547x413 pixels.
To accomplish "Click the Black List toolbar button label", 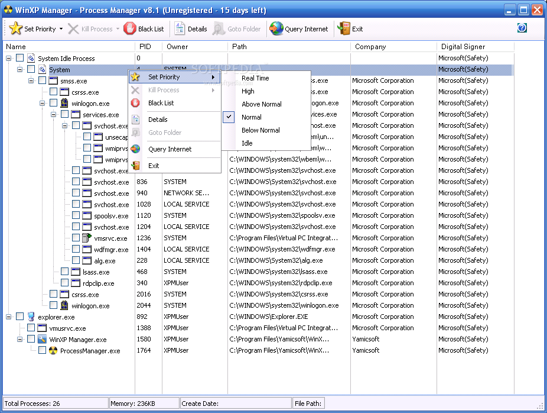I will click(151, 29).
